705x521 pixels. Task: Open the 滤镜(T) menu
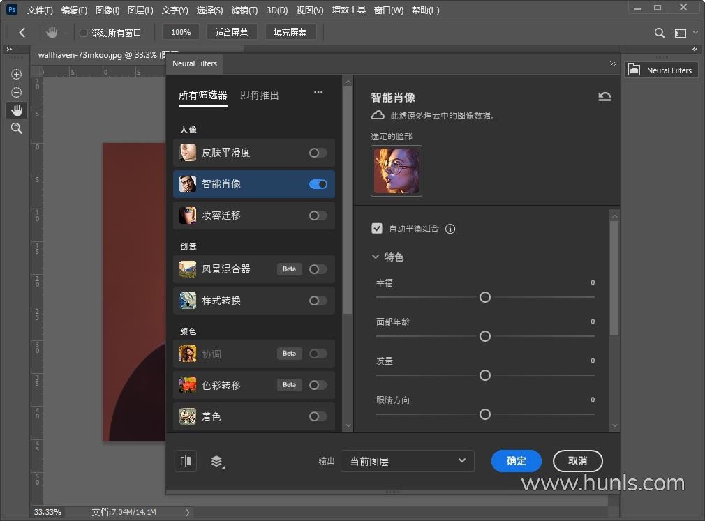click(x=244, y=10)
